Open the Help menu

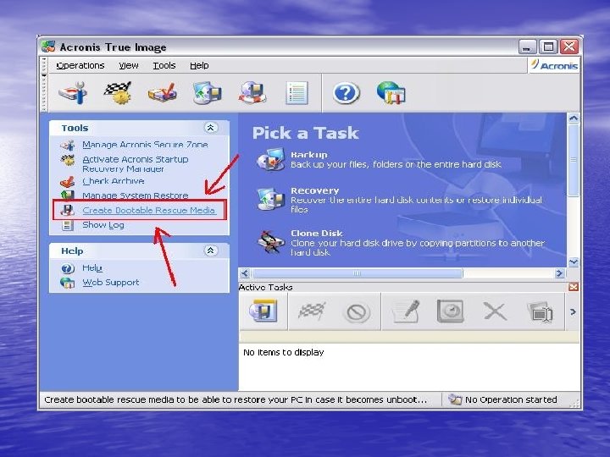point(199,66)
